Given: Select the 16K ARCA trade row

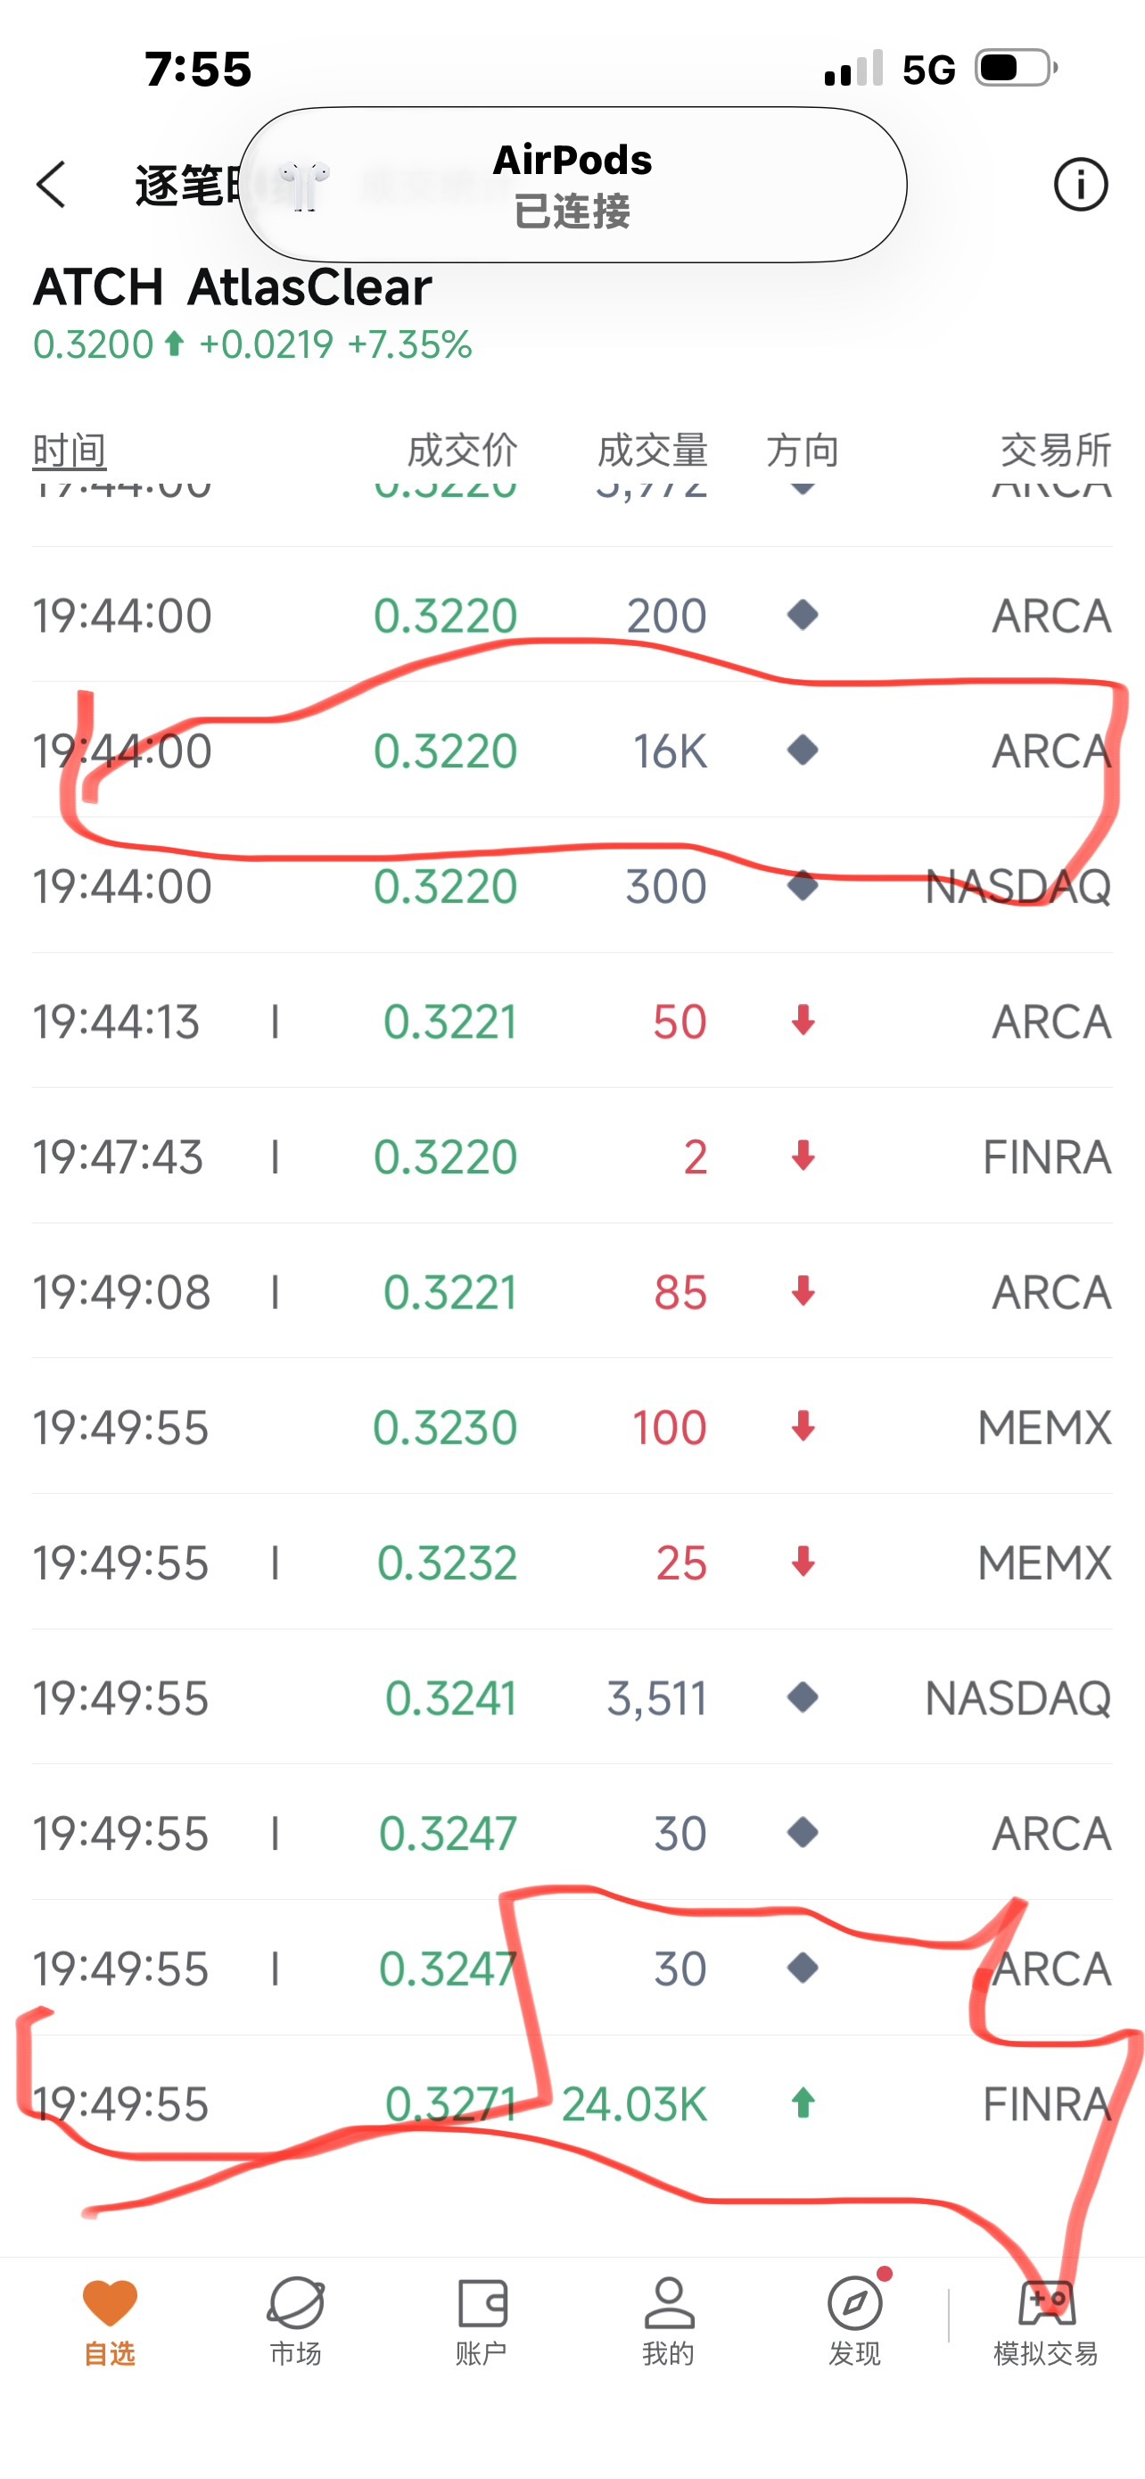Looking at the screenshot, I should [572, 750].
